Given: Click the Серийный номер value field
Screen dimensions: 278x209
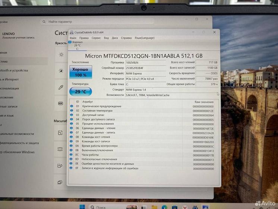Looking at the screenshot, I should [146, 68].
